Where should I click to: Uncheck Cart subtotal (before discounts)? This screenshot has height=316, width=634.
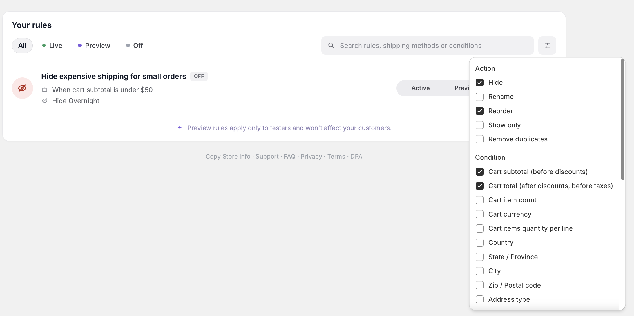tap(479, 172)
